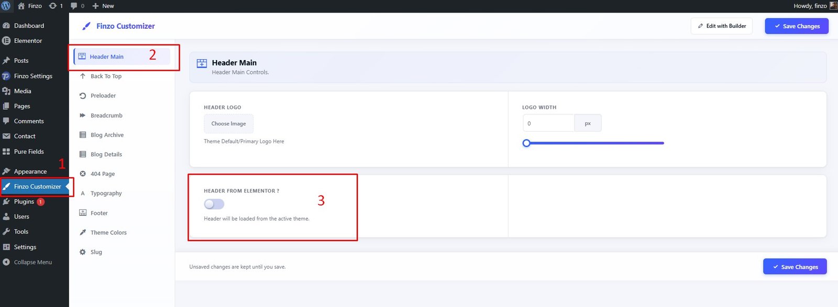The width and height of the screenshot is (838, 307).
Task: Click the Contact envelope icon
Action: 6,136
